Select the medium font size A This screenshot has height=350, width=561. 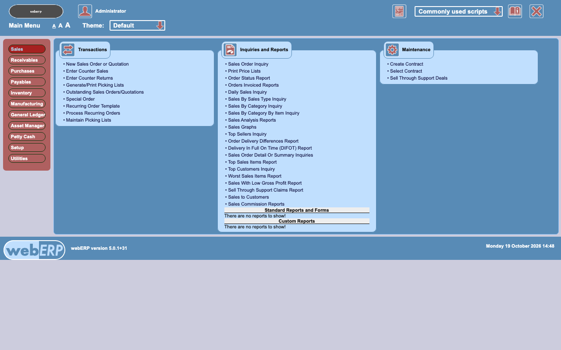(x=60, y=25)
